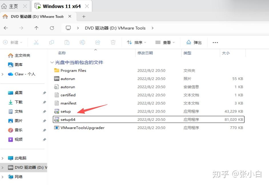Click the DVD 驱动器 (D:) VMware Tools breadcrumb

115,28
